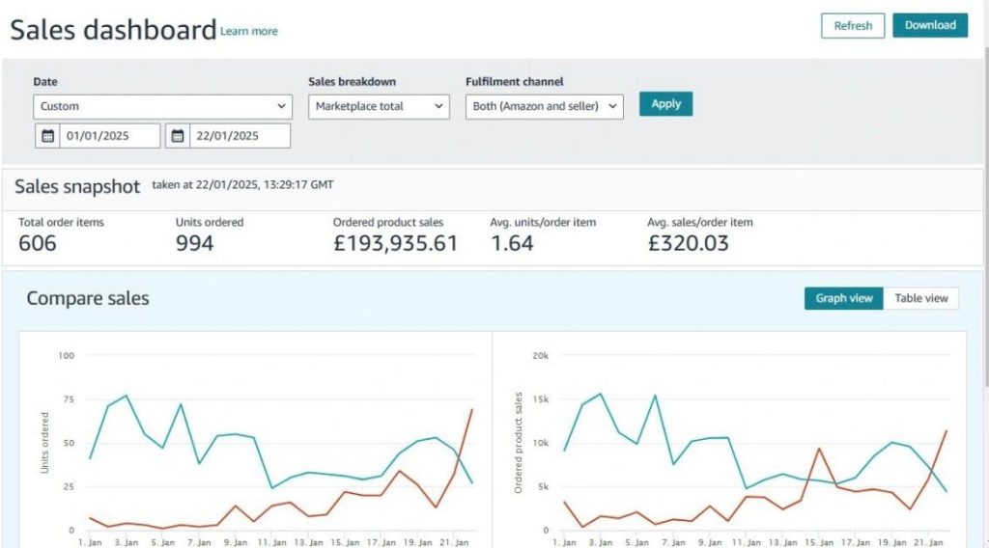Click the Avg. units/order item value 1.64
The width and height of the screenshot is (989, 548).
click(x=512, y=243)
